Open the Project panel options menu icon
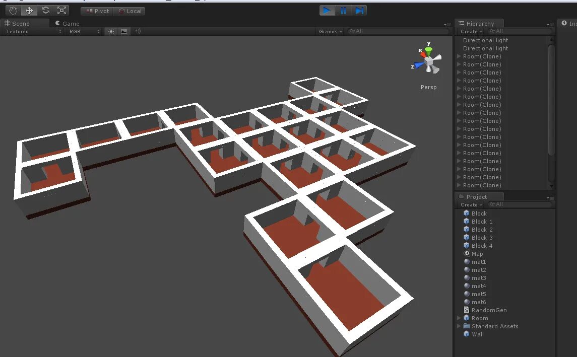The image size is (577, 357). (x=550, y=198)
